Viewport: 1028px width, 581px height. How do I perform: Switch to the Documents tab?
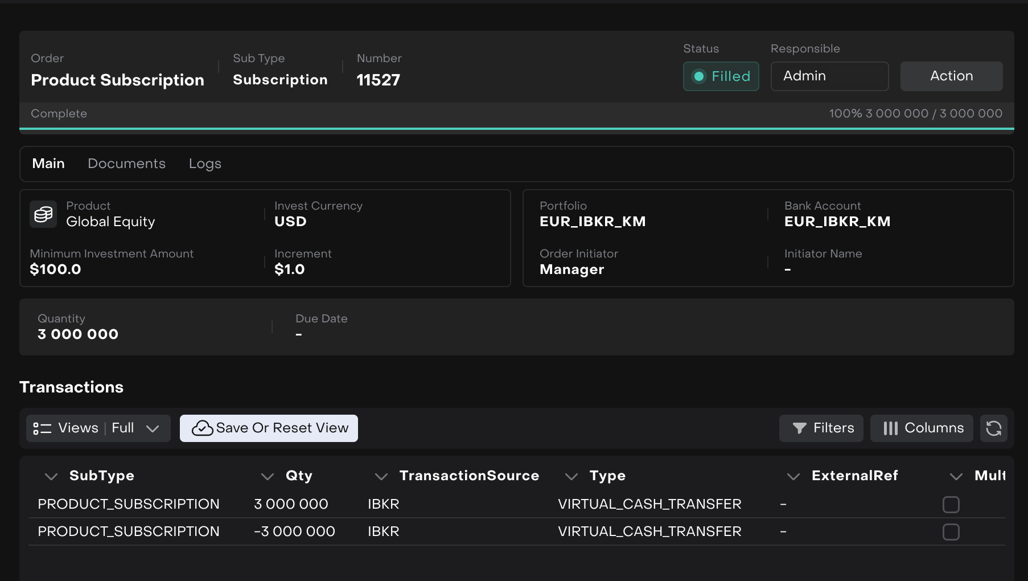(x=126, y=164)
